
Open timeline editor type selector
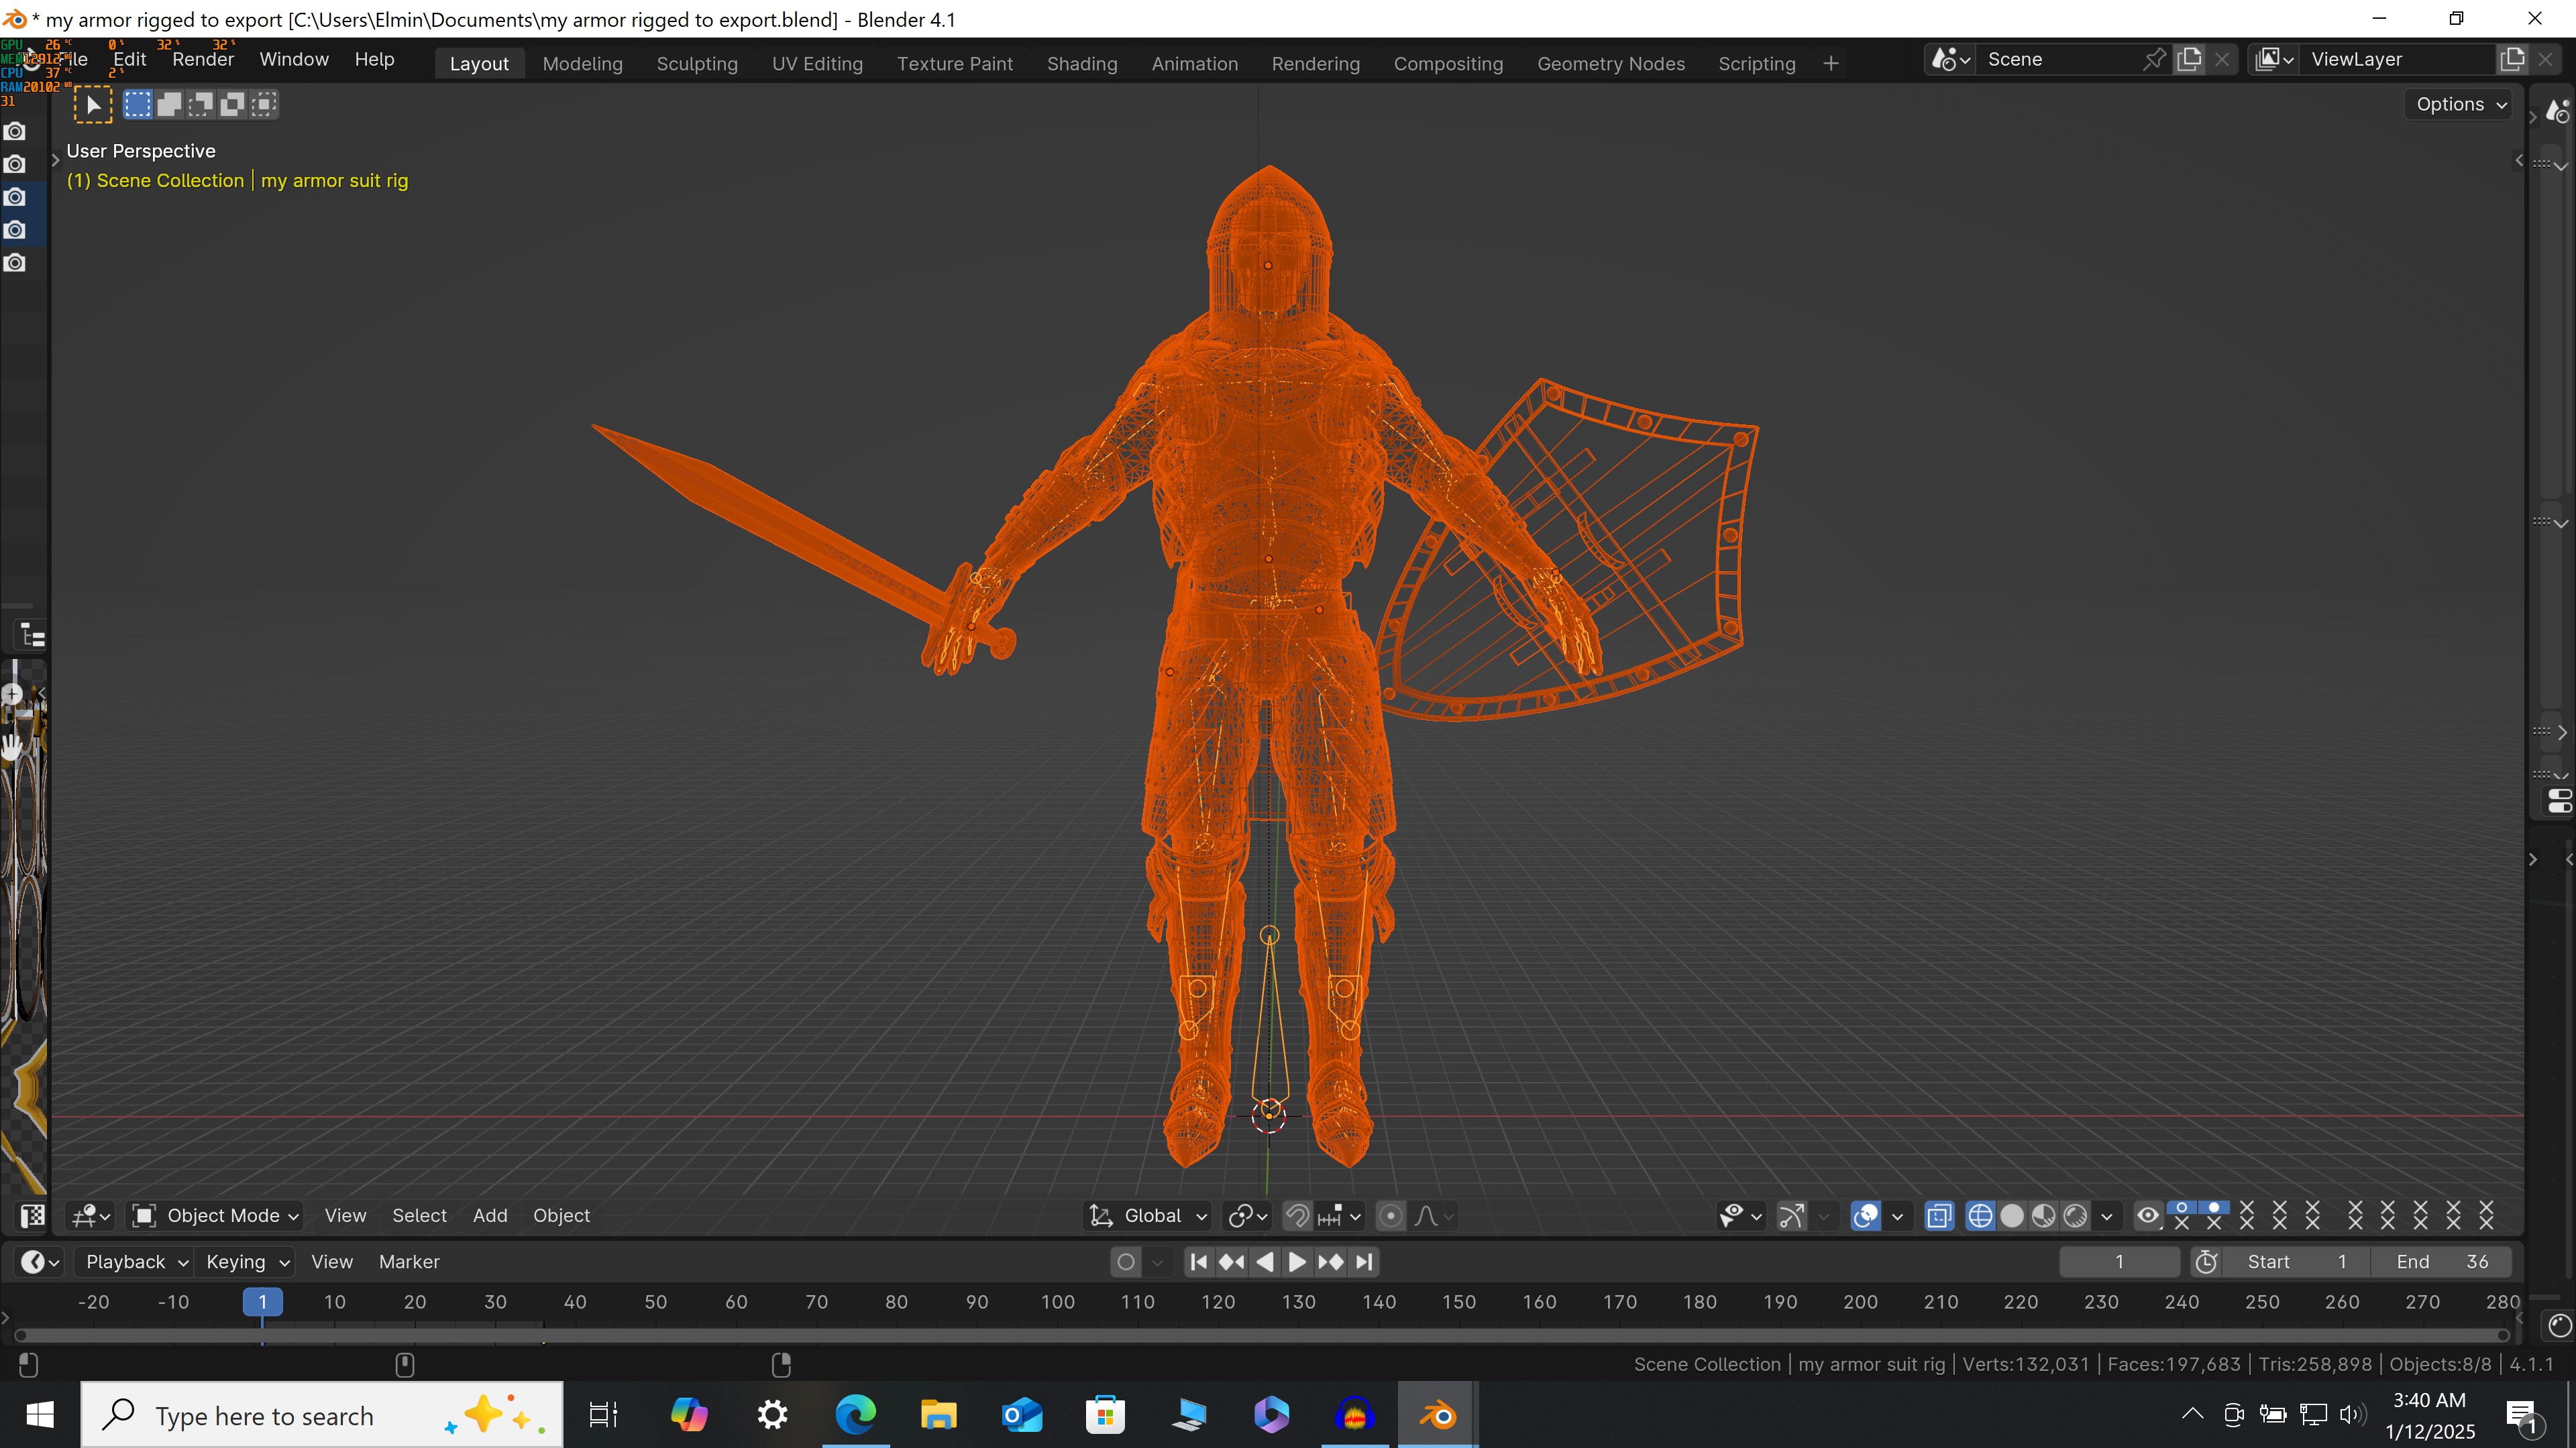pyautogui.click(x=40, y=1262)
